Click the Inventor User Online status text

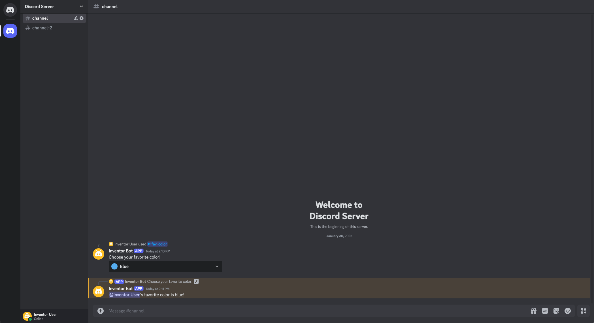click(x=39, y=319)
